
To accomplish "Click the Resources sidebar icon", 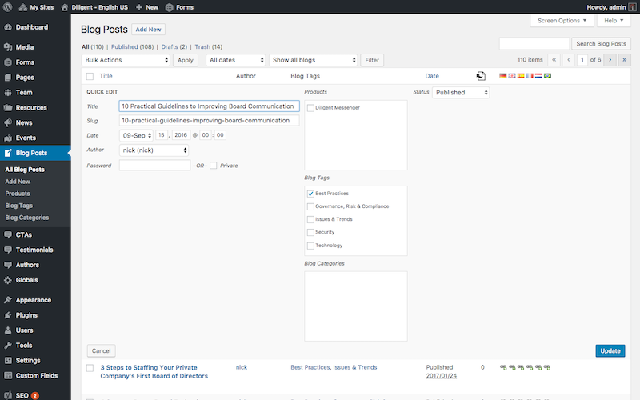I will 8,107.
